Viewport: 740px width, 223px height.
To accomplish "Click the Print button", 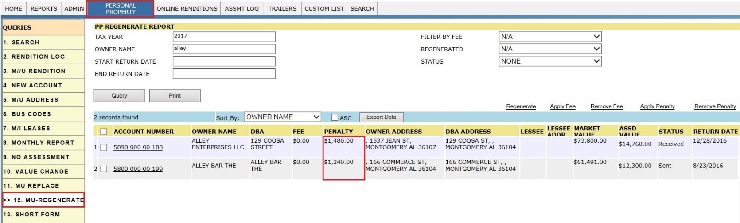I will click(x=175, y=95).
